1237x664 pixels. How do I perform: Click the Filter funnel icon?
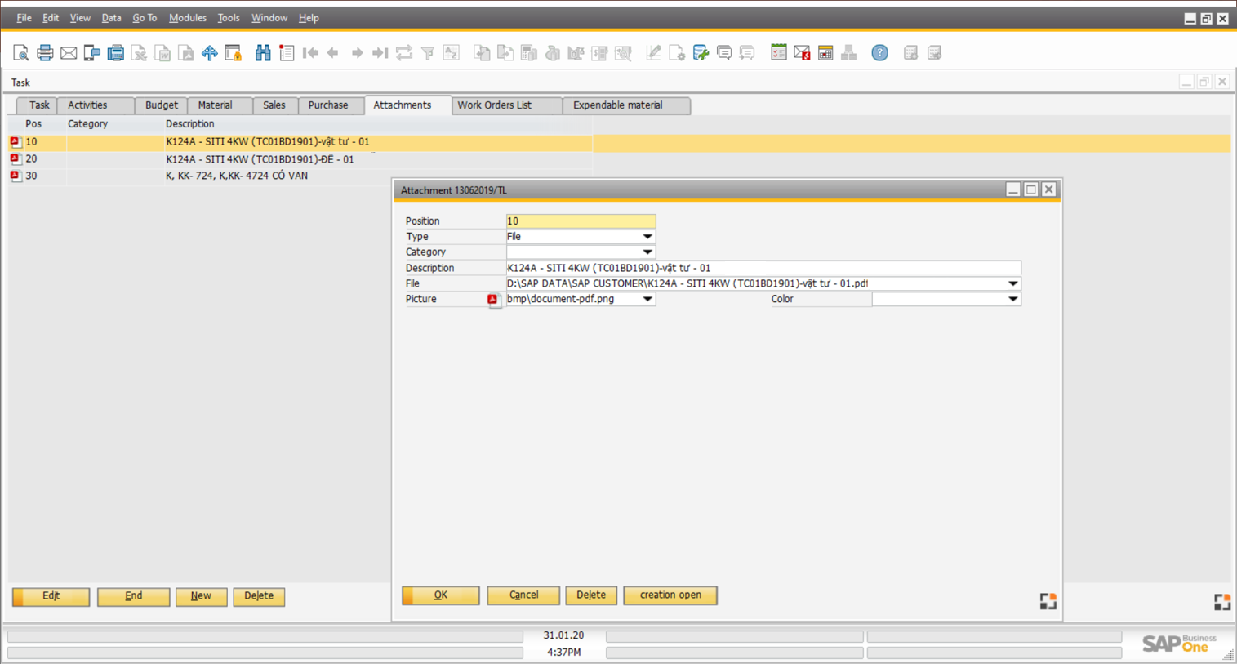428,53
